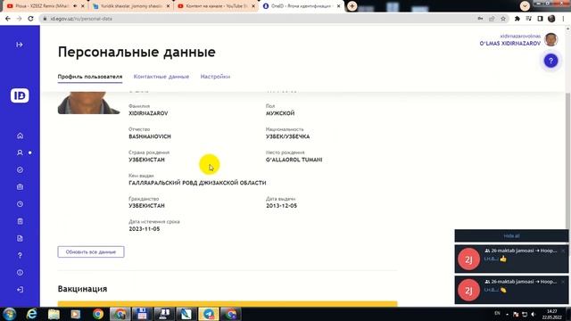Image resolution: width=571 pixels, height=321 pixels.
Task: Open the info circle sidebar icon
Action: pyautogui.click(x=20, y=273)
